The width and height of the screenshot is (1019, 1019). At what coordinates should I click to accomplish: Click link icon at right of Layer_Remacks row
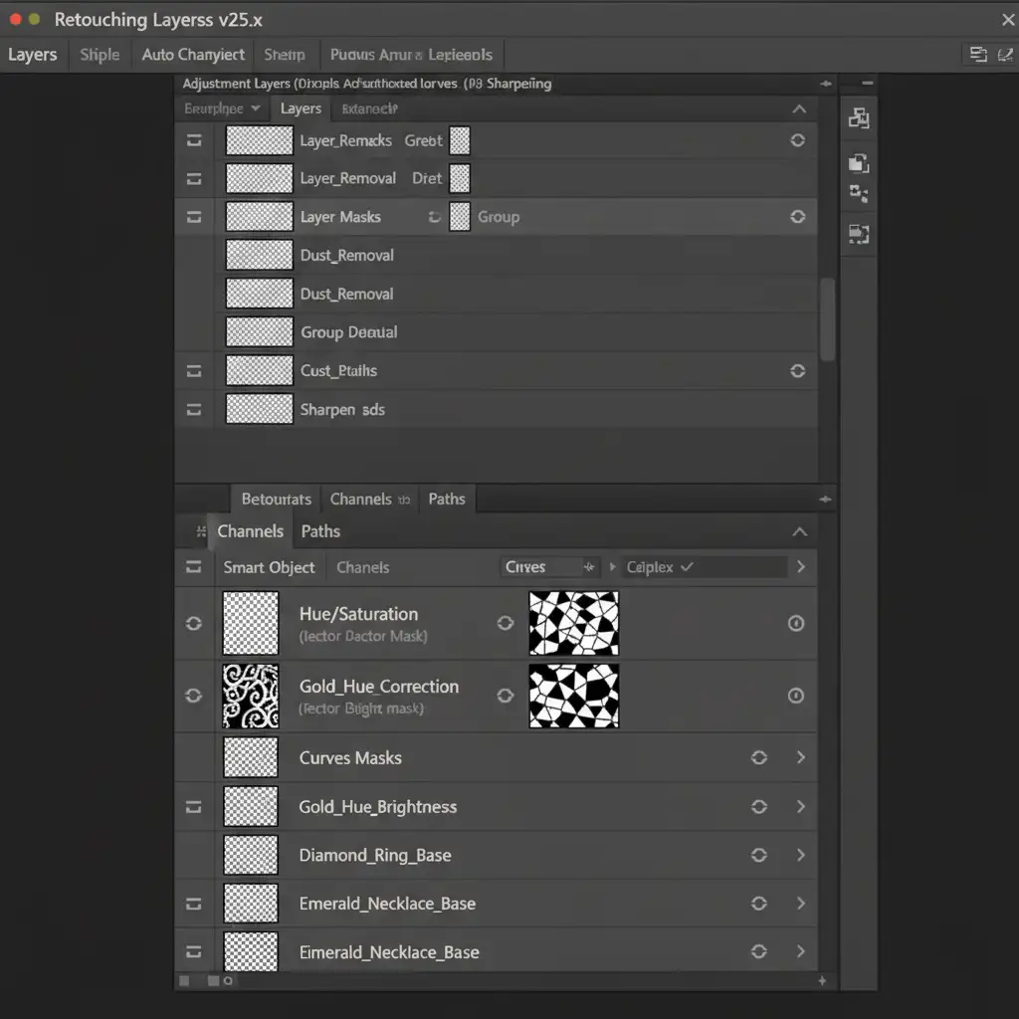tap(797, 140)
